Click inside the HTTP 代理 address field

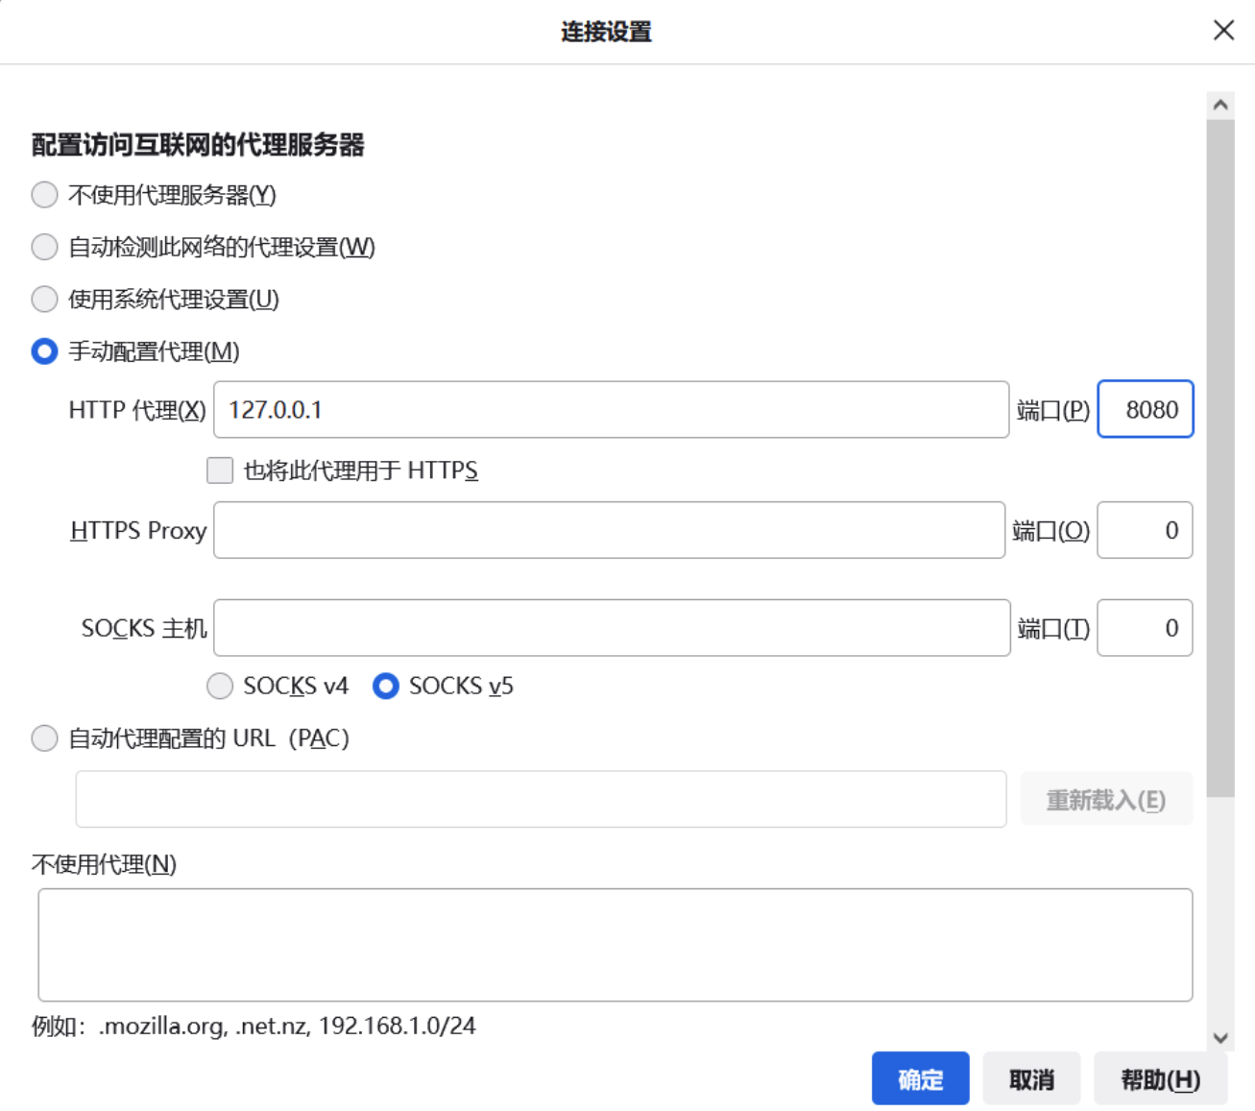click(x=611, y=409)
